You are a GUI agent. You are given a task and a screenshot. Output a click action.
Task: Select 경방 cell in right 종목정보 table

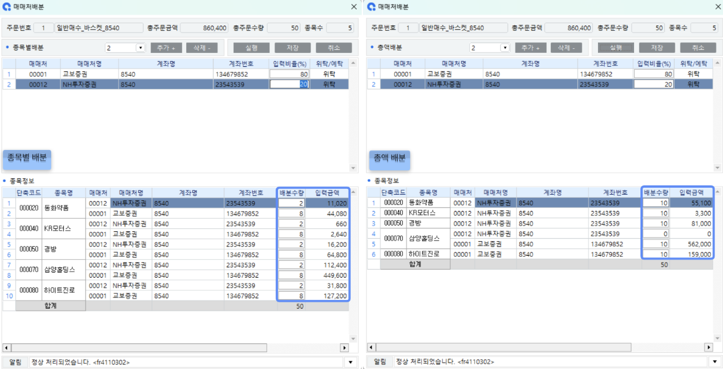tap(429, 223)
